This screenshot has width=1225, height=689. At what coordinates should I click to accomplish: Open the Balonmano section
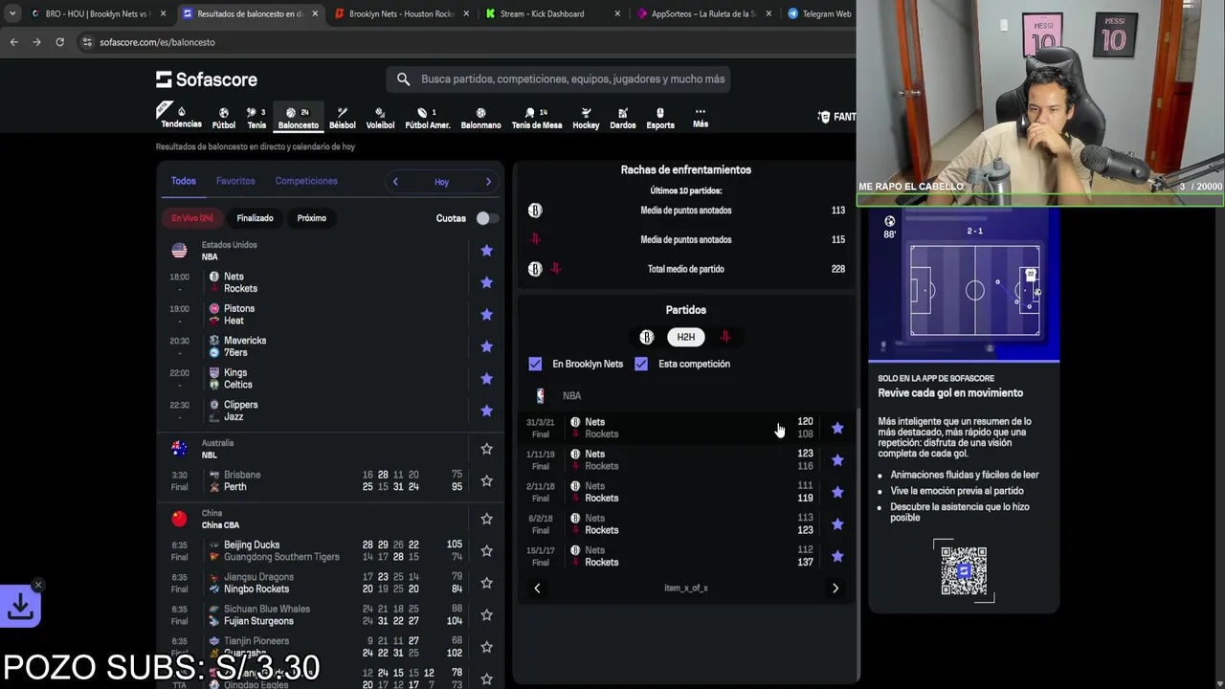point(480,118)
